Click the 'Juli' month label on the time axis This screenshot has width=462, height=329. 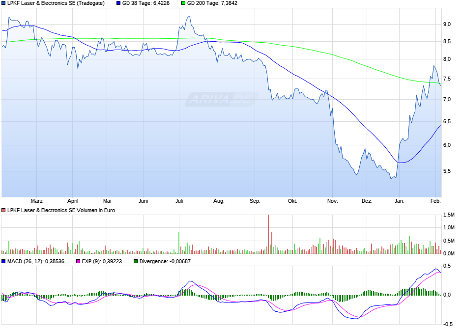pyautogui.click(x=179, y=201)
